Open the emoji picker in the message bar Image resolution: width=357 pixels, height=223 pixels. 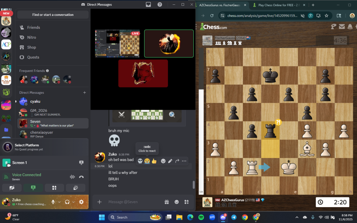(177, 202)
